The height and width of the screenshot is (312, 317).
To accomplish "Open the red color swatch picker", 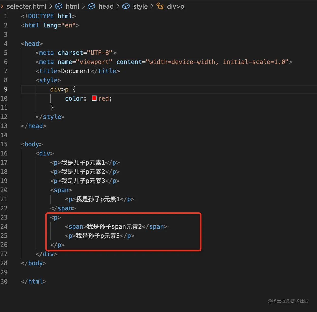I will pos(94,98).
